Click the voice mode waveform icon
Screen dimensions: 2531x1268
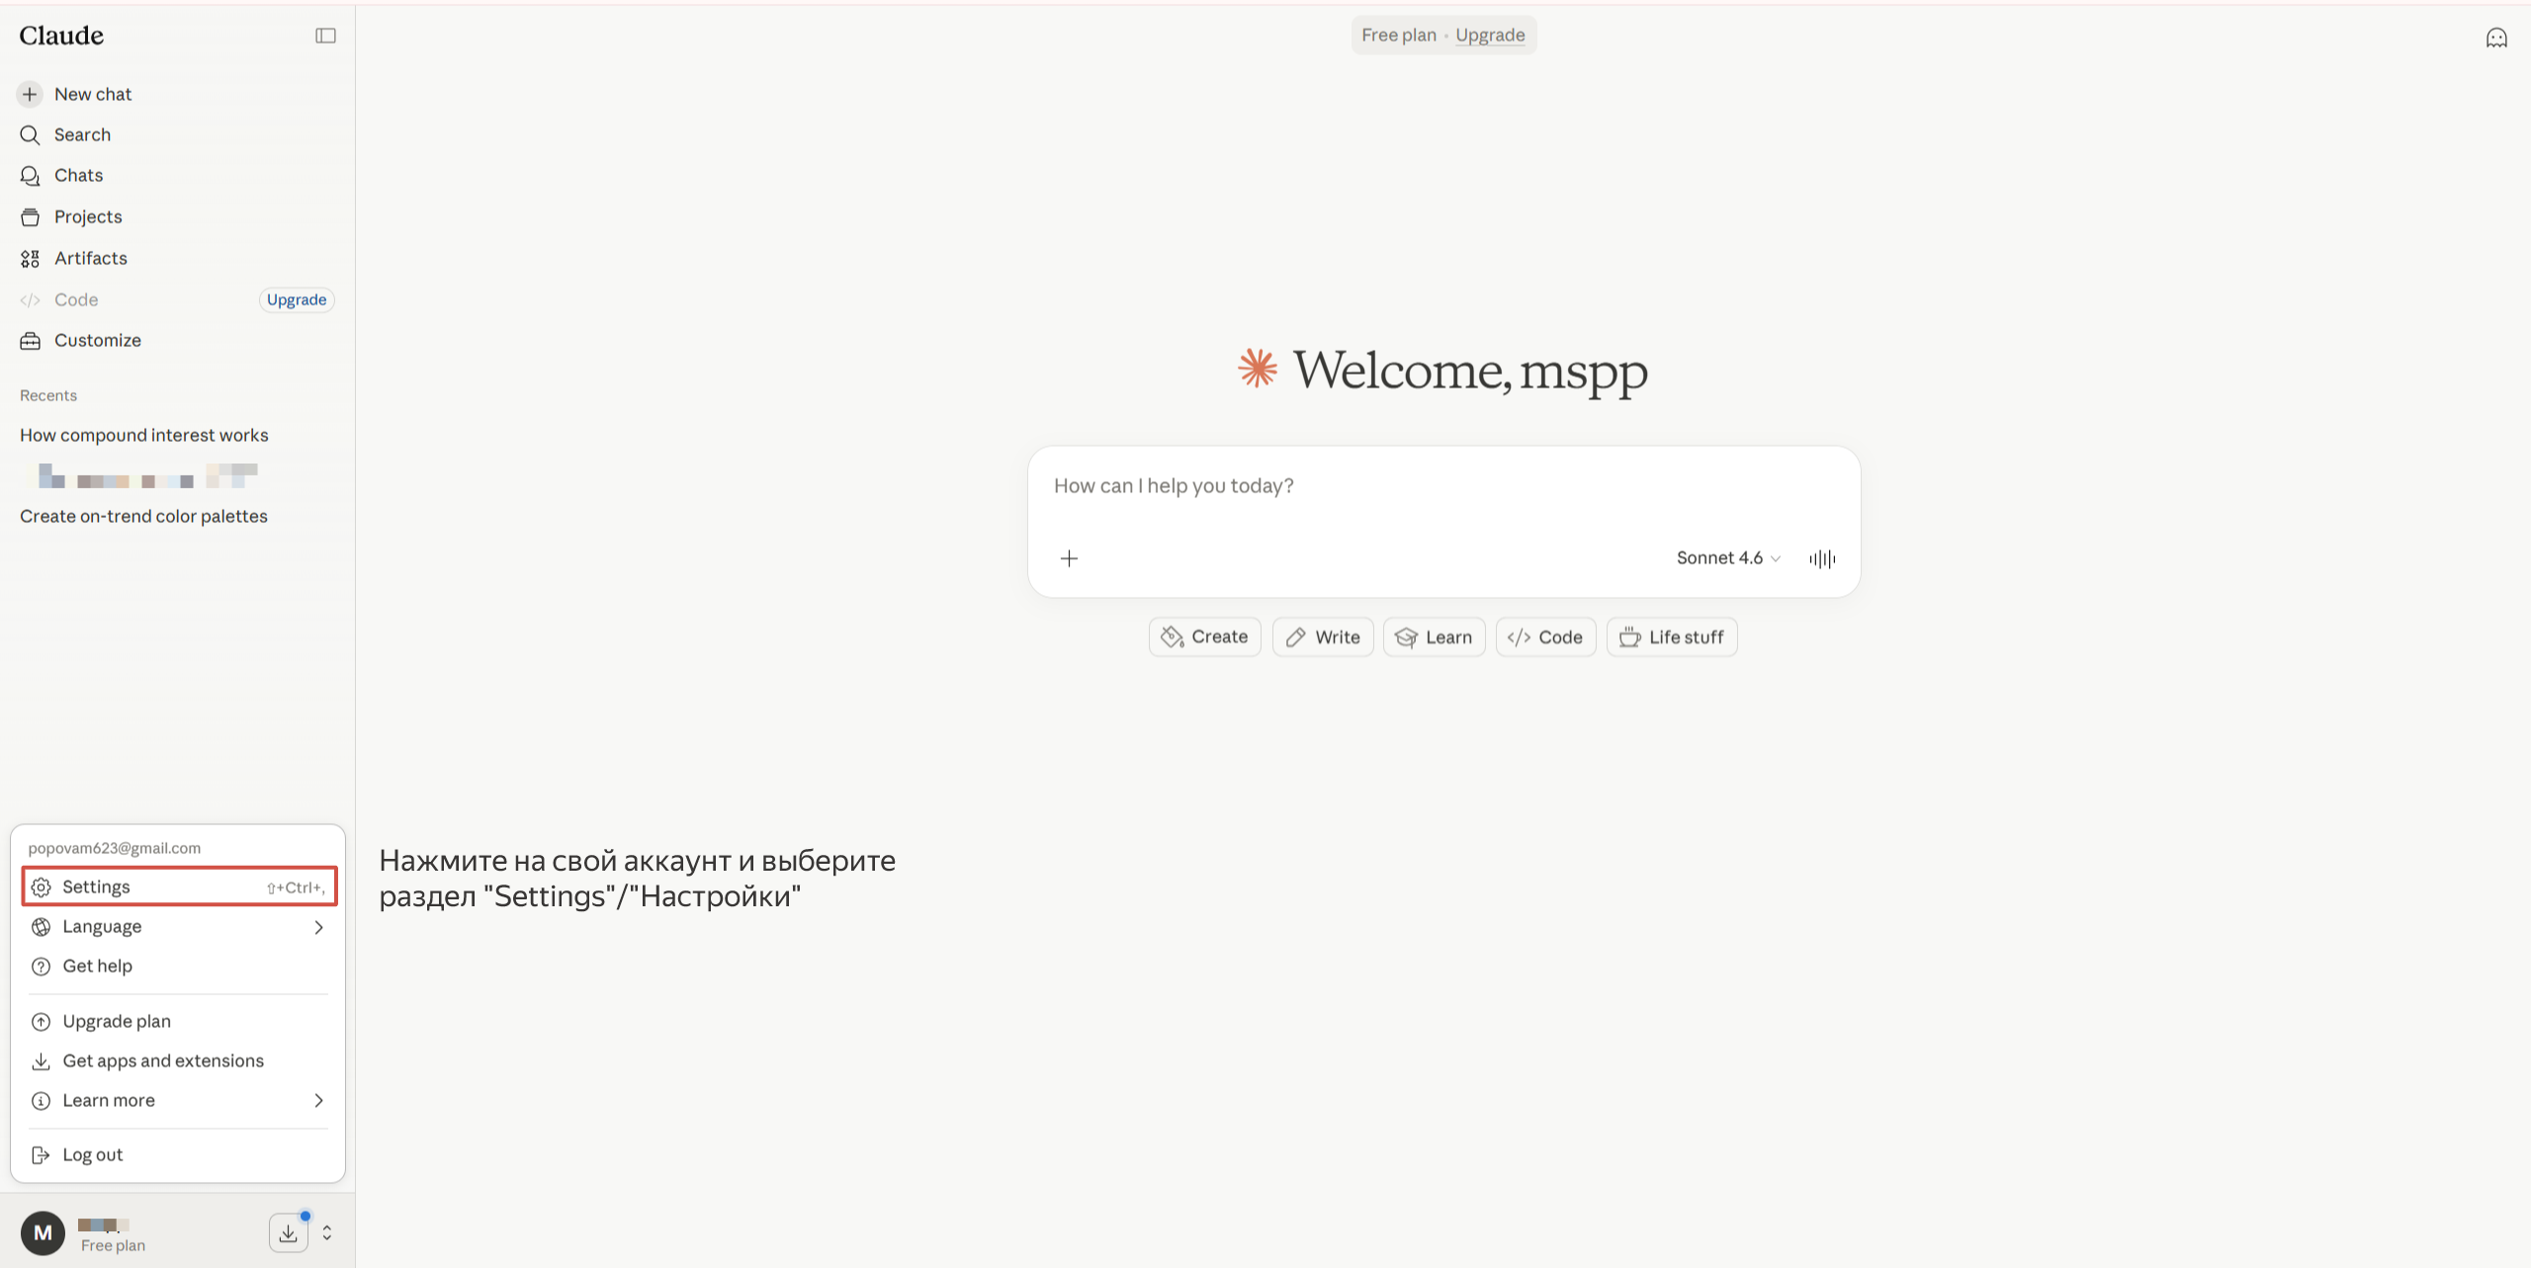pyautogui.click(x=1822, y=558)
